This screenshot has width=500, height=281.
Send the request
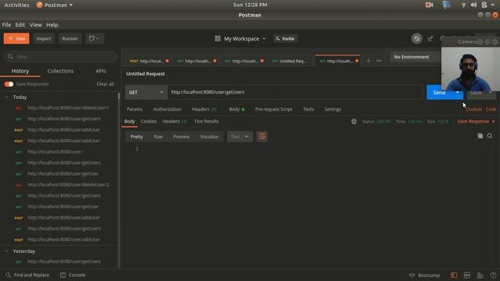439,93
